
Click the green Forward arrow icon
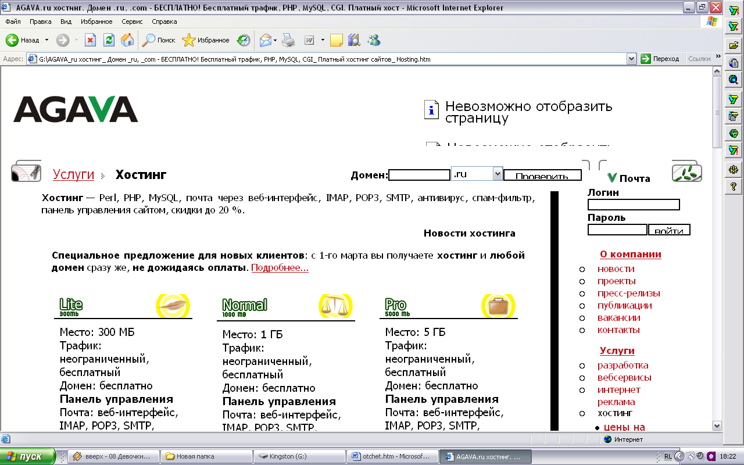pos(62,40)
